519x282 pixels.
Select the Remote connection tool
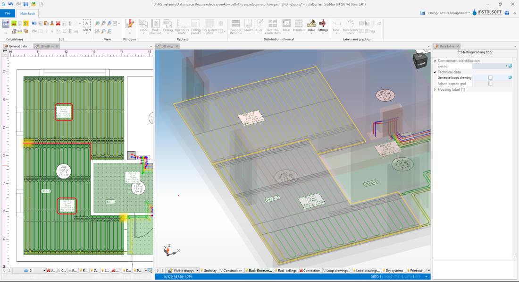[x=273, y=26]
